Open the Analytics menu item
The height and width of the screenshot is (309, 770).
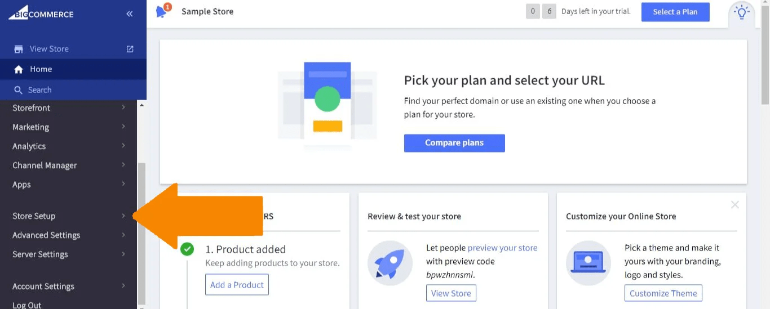point(29,146)
